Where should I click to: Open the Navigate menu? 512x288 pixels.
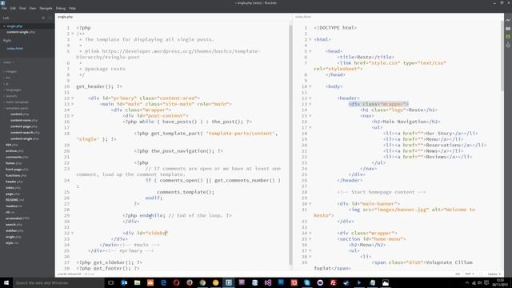46,8
